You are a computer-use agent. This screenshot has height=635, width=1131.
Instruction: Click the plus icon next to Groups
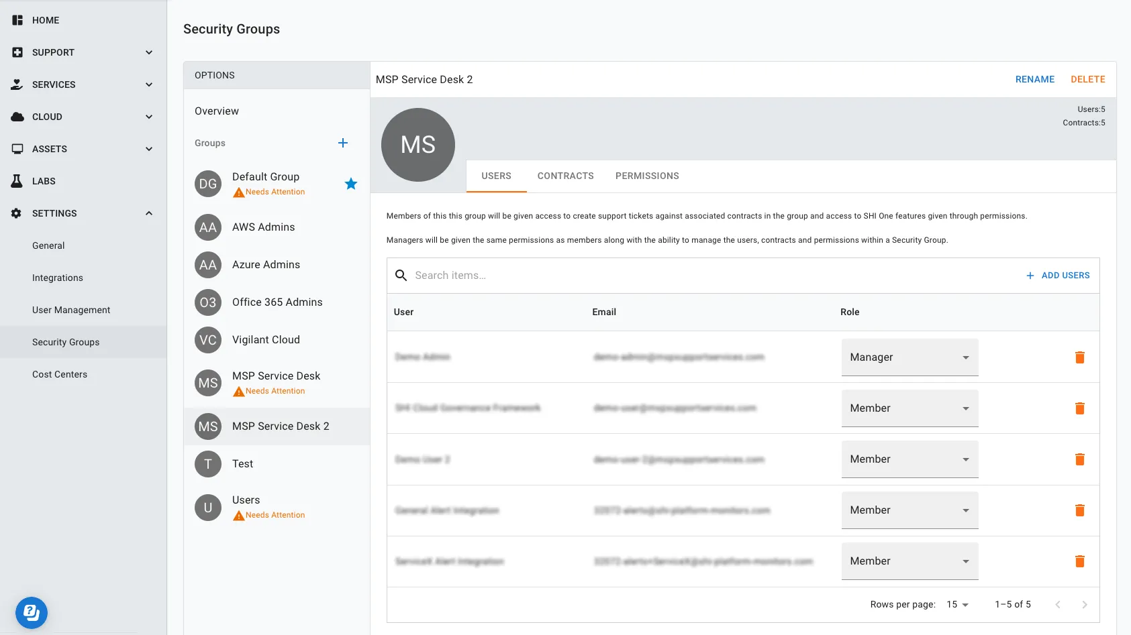click(343, 143)
